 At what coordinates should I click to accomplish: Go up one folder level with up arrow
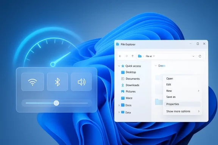(132, 56)
